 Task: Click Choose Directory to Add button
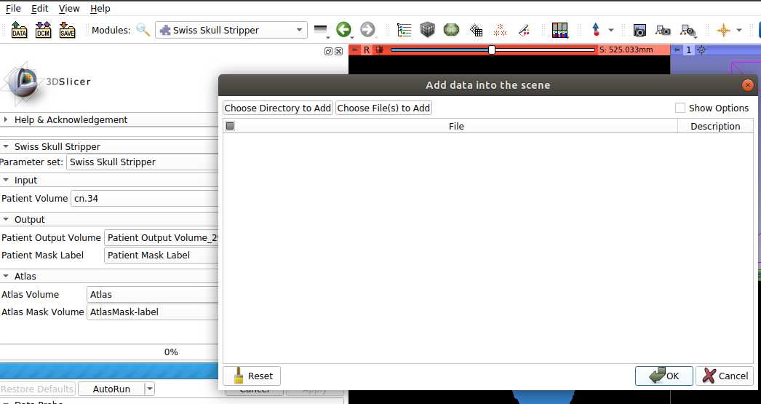(x=278, y=108)
